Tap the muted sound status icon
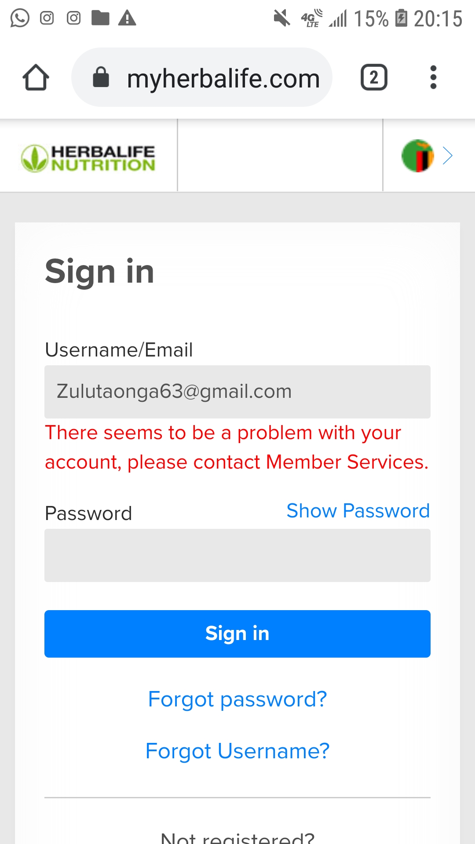 282,18
